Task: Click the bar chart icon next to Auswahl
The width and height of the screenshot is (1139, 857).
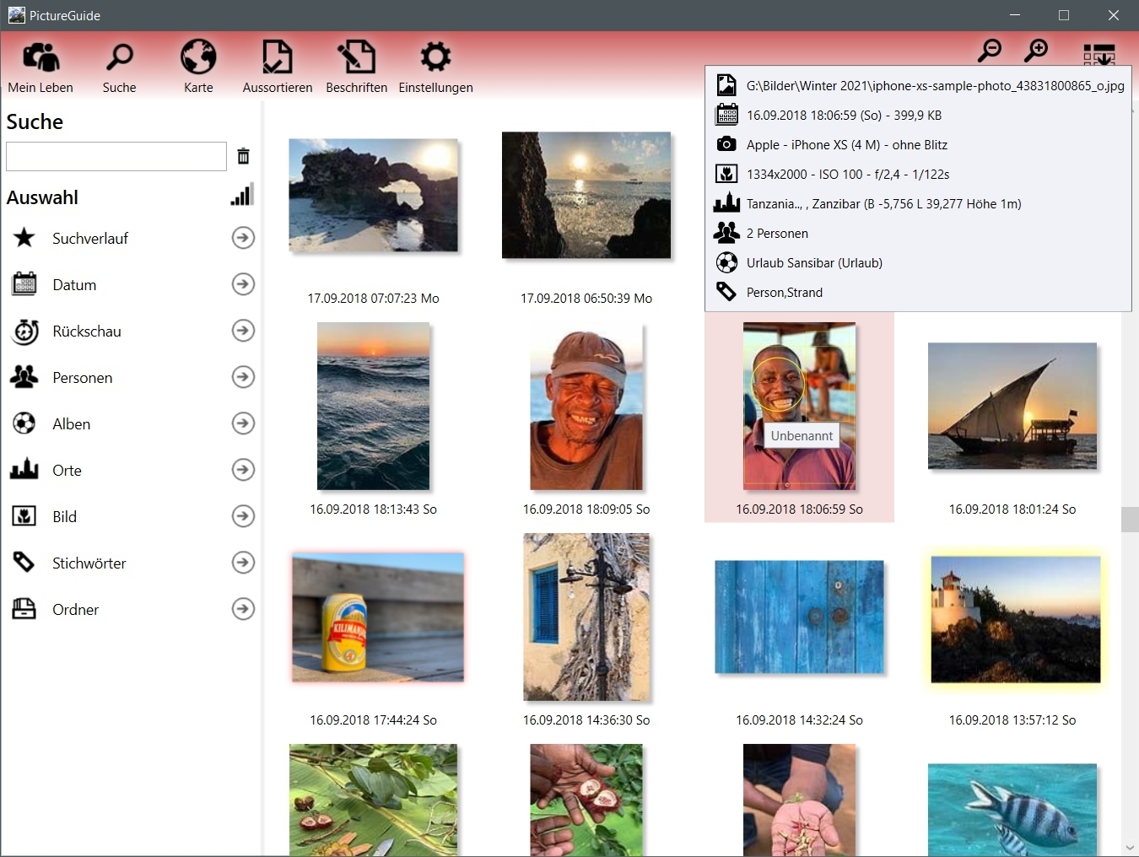Action: pos(241,196)
